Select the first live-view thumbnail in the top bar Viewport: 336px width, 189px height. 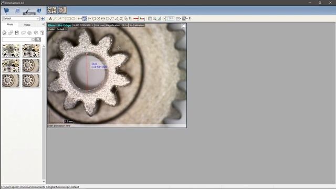[52, 10]
